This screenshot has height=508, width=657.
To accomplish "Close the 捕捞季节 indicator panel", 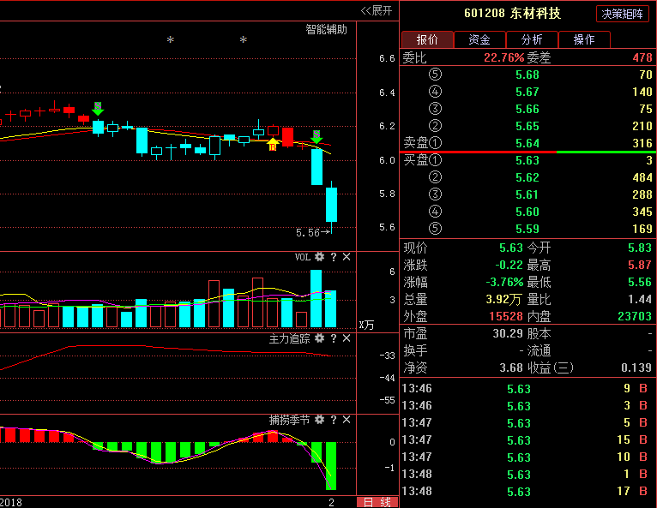I will pyautogui.click(x=347, y=420).
